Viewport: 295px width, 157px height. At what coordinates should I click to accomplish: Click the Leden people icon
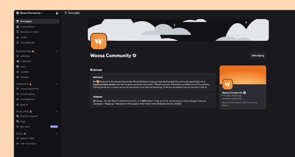point(18,37)
